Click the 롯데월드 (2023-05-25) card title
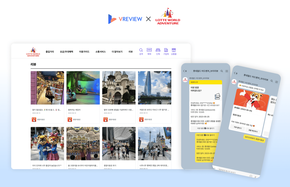This screenshot has width=290, height=187. (x=243, y=109)
